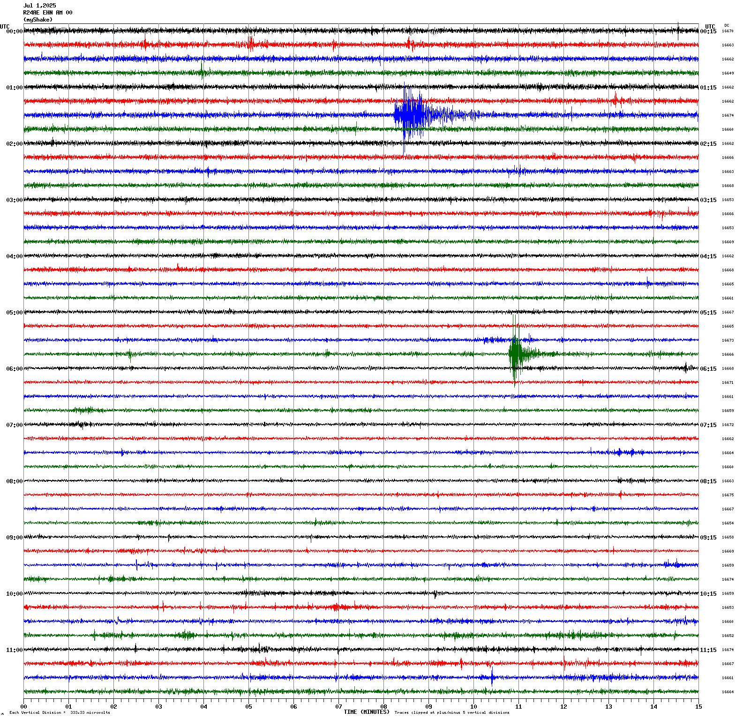Click the 11:00 UTC row label on left
Screen dimensions: 736x719
click(14, 650)
